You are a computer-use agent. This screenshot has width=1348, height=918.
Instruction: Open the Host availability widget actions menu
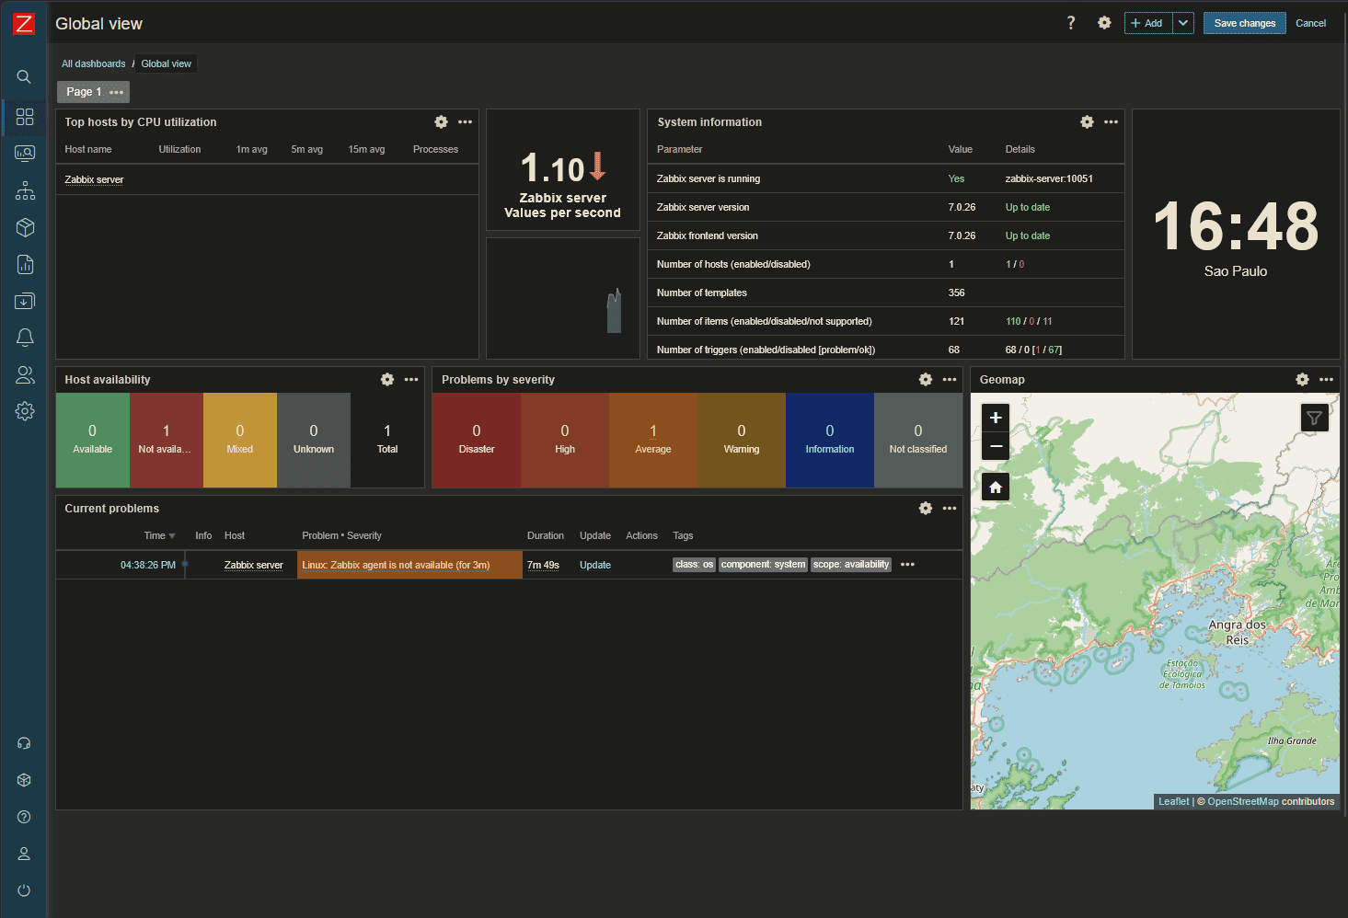point(411,379)
